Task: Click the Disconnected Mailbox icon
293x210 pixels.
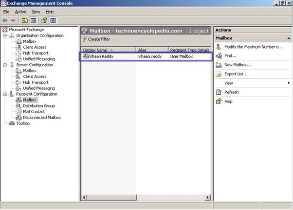Action: (18, 118)
